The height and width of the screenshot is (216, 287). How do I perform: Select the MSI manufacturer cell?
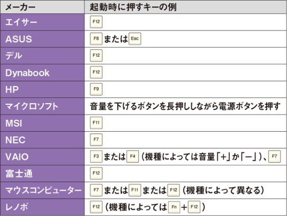pos(42,123)
